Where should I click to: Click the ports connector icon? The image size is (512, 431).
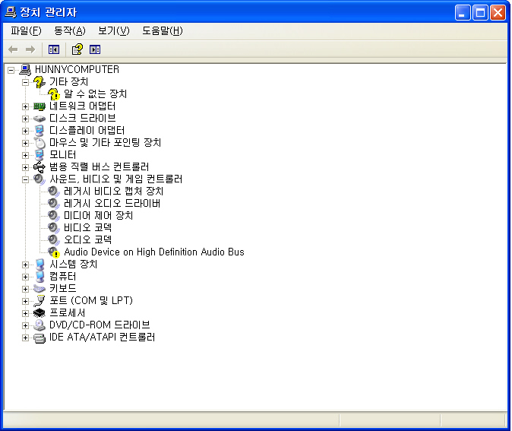(x=40, y=300)
